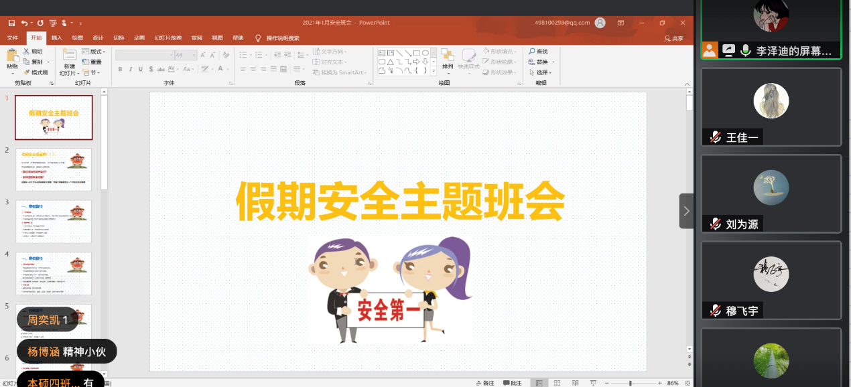Select slide 2 thumbnail
Screen dimensions: 851x387
coord(54,169)
